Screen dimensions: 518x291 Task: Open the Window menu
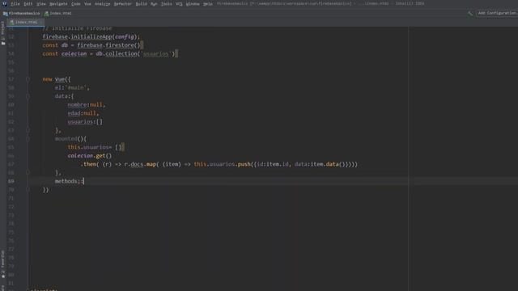tap(193, 4)
